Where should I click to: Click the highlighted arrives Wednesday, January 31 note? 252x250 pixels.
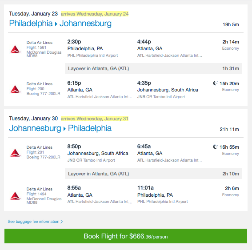click(95, 119)
